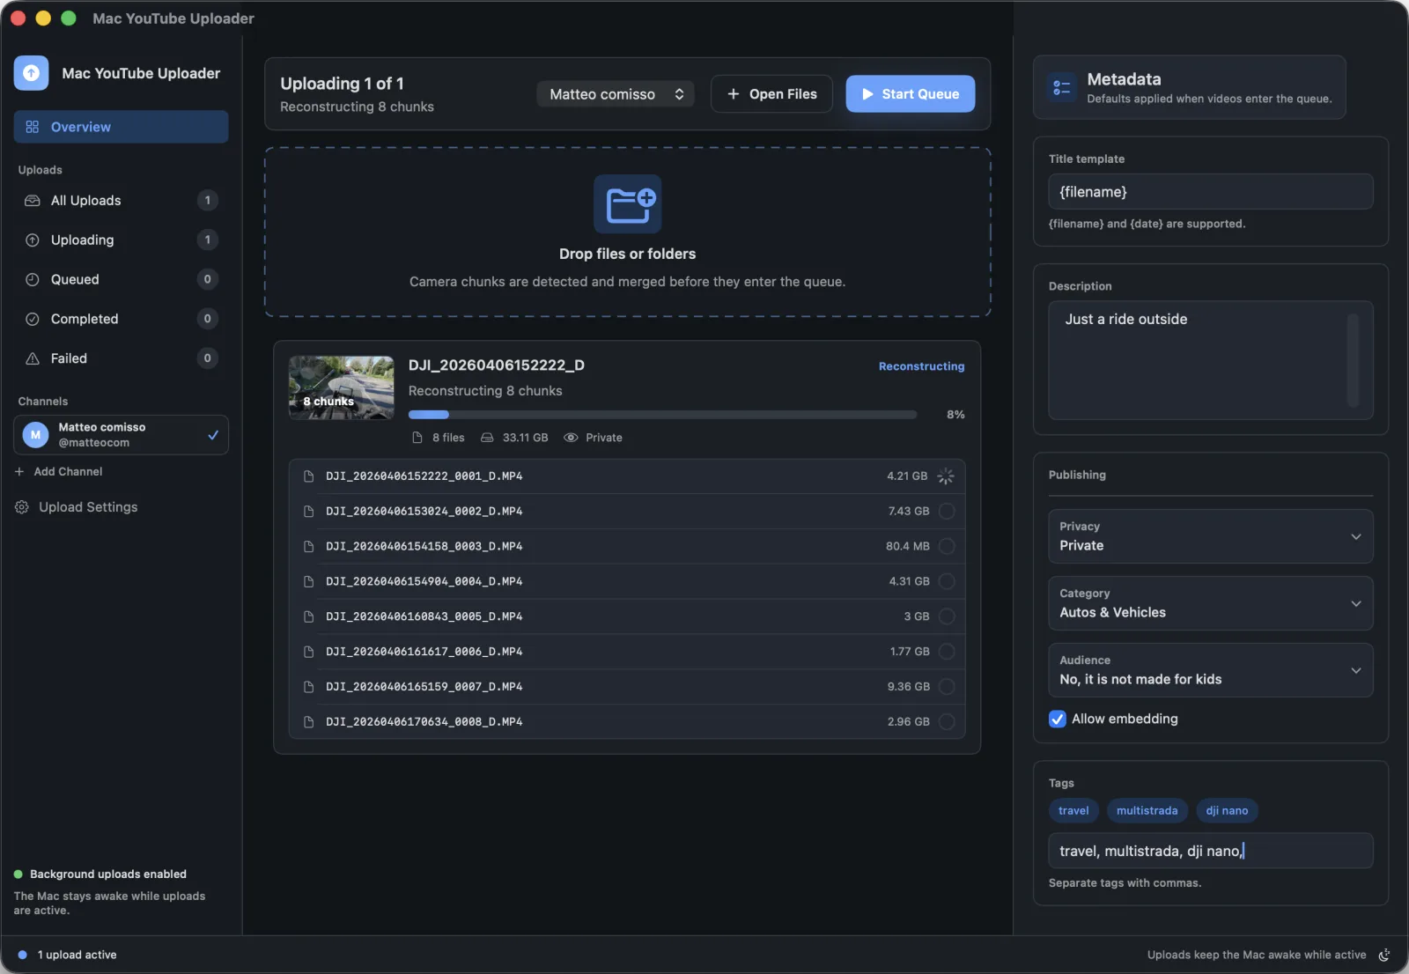The width and height of the screenshot is (1409, 974).
Task: Show the Uploading list in the sidebar
Action: pyautogui.click(x=121, y=240)
